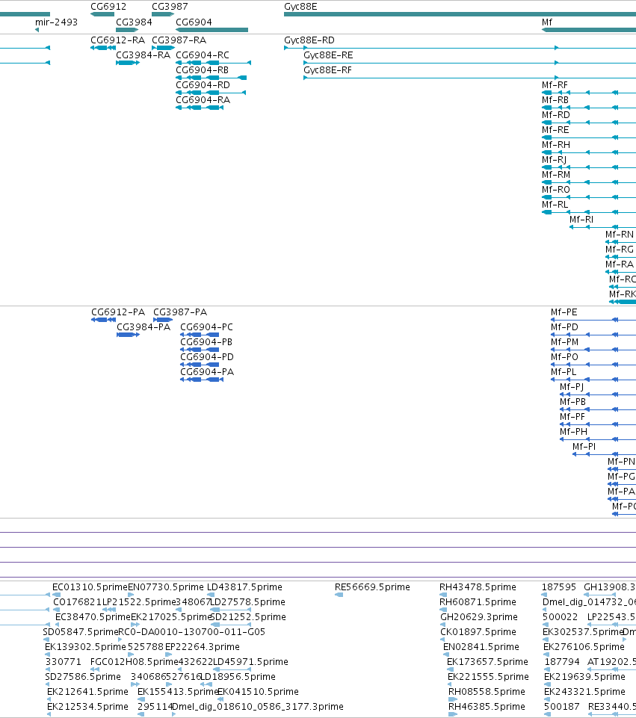636x718 pixels.
Task: Click the mir-2493 gene label
Action: [56, 22]
